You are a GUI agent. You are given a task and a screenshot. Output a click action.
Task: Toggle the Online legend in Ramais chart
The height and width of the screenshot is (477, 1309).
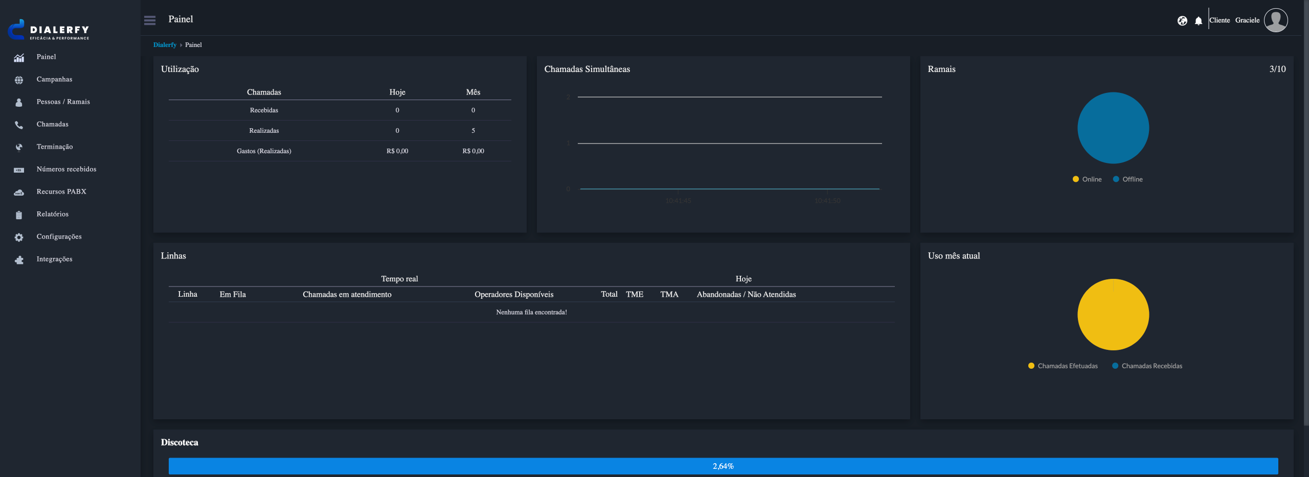pyautogui.click(x=1087, y=179)
